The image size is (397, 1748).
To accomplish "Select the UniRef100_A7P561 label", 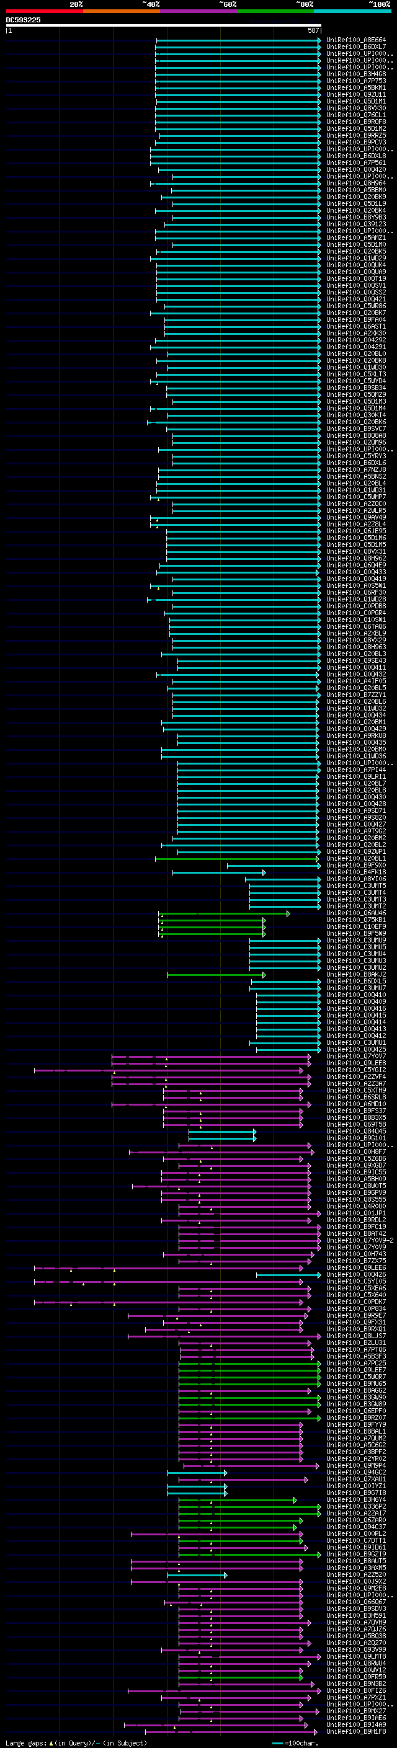I will (355, 163).
